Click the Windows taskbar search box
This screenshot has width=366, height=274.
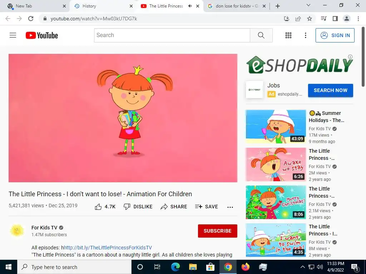[x=74, y=267]
